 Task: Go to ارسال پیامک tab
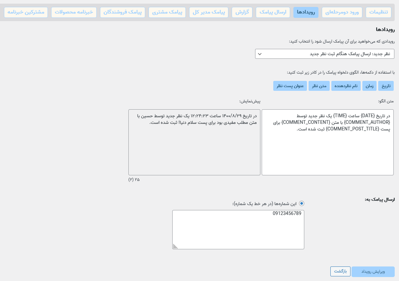(x=273, y=13)
